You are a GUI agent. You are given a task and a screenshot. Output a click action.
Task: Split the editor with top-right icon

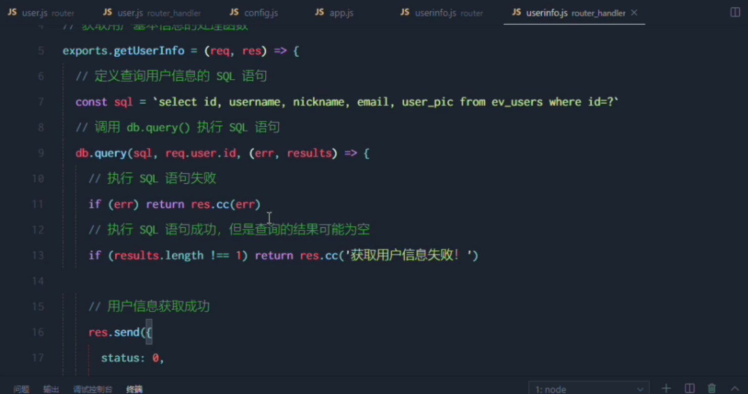(735, 13)
